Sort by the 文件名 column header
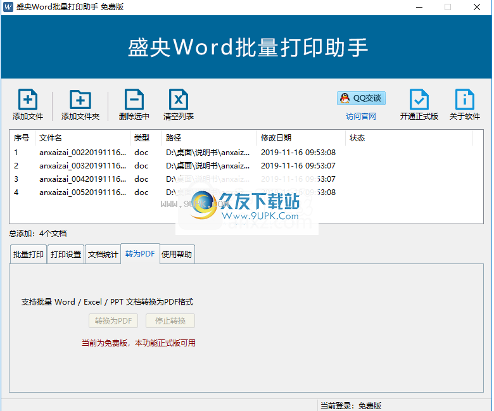Viewport: 494px width, 411px height. (x=82, y=138)
